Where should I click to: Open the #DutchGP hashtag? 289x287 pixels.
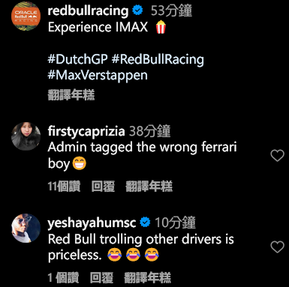77,59
